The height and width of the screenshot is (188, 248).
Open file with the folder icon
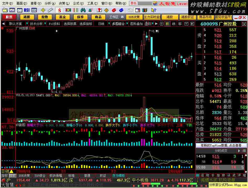click(x=4, y=10)
